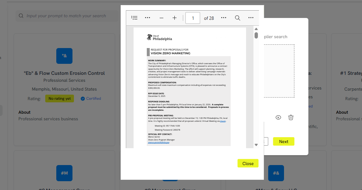The width and height of the screenshot is (362, 190).
Task: Zoom in the PDF with plus icon
Action: click(174, 18)
